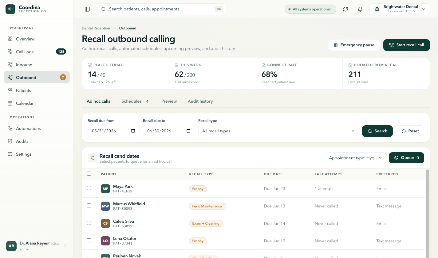Click the Recall candidates checklist icon
This screenshot has height=258, width=438.
92,158
